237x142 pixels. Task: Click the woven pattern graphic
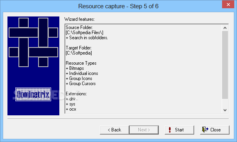33,42
